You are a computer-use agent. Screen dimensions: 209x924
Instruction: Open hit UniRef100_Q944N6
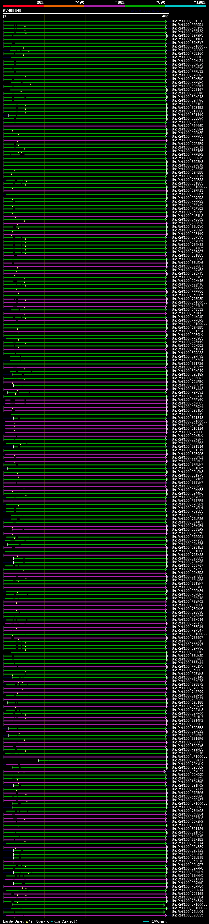[187, 494]
